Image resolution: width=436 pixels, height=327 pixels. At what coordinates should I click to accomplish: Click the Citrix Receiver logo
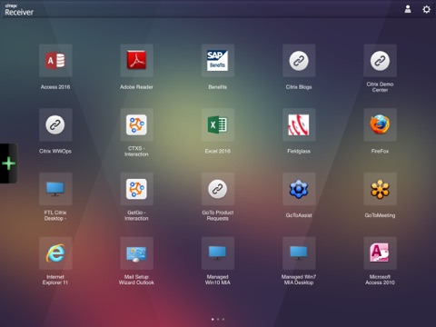pyautogui.click(x=19, y=10)
